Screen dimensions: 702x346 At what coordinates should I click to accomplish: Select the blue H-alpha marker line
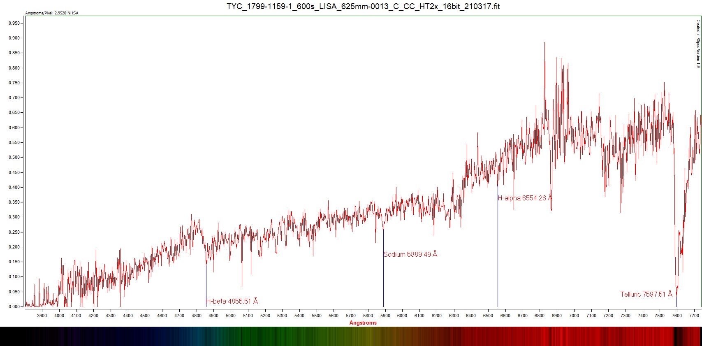click(498, 247)
